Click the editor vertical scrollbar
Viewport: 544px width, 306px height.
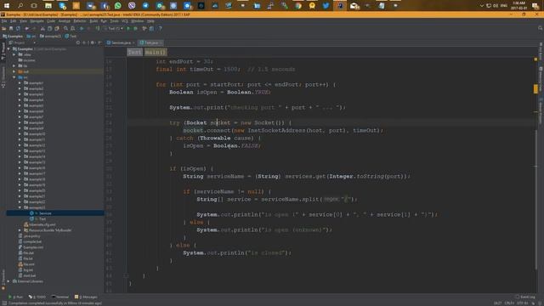tap(535, 200)
